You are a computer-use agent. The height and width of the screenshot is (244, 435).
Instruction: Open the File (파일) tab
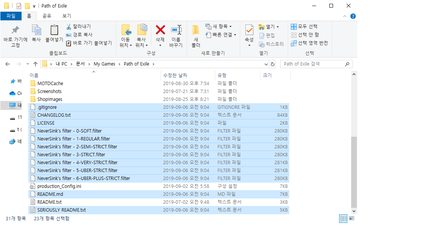[x=11, y=16]
